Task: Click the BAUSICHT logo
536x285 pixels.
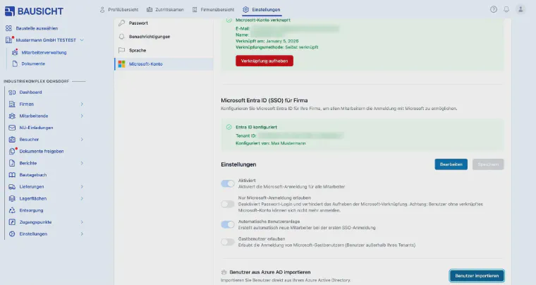Action: (x=34, y=11)
